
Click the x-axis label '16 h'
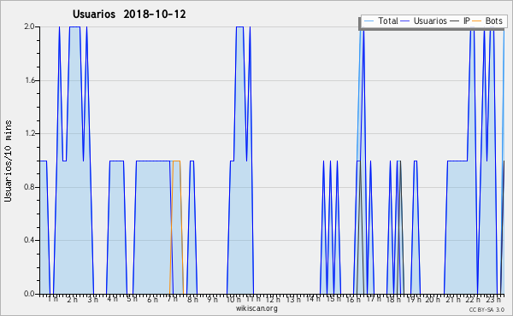(x=353, y=299)
